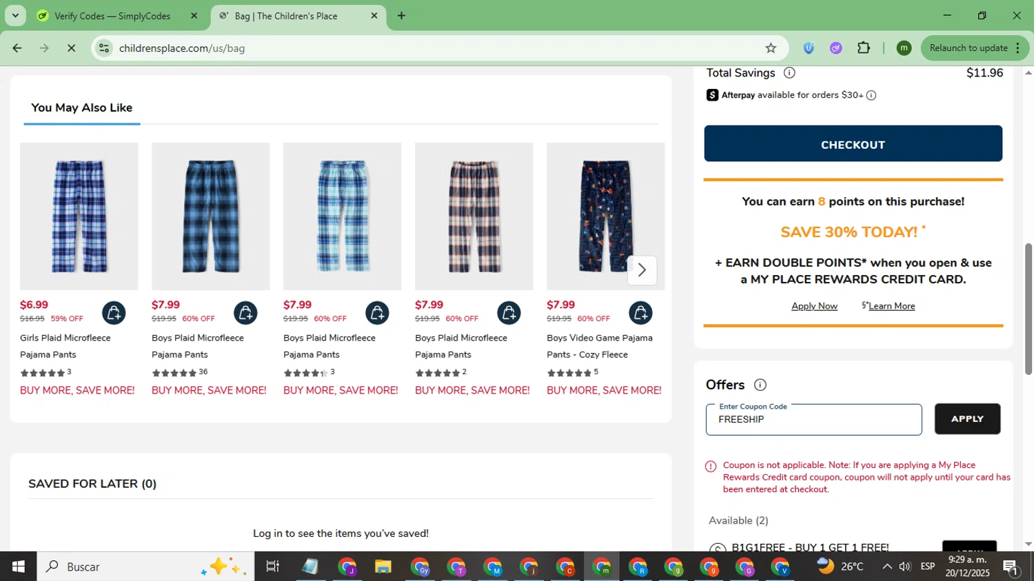Open Chrome menu three dots

tap(1017, 48)
